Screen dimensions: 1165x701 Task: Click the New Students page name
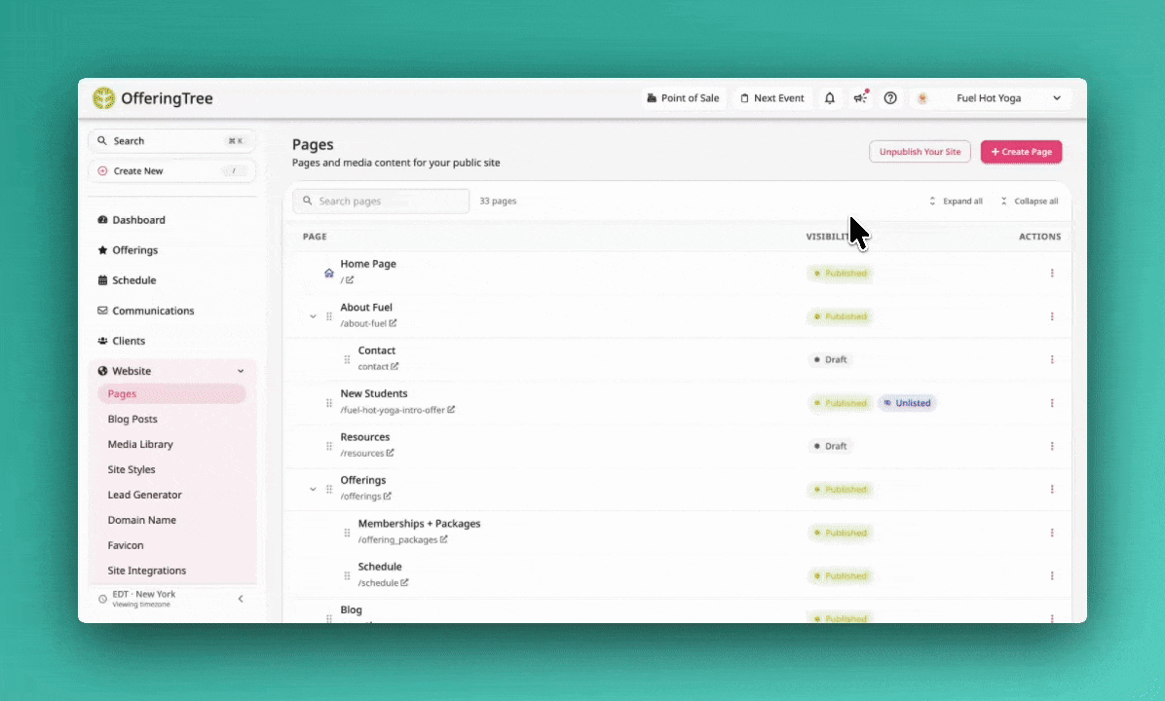click(x=374, y=393)
